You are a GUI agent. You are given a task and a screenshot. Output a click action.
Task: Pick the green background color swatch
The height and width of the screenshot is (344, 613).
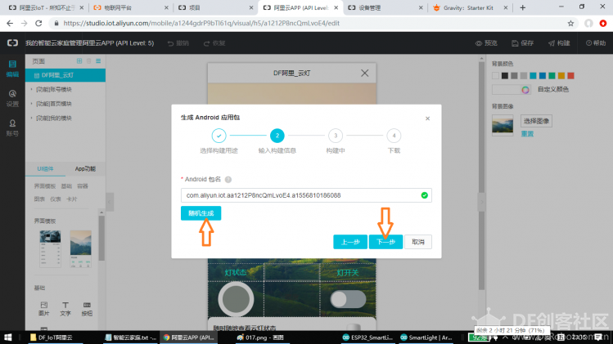(552, 76)
